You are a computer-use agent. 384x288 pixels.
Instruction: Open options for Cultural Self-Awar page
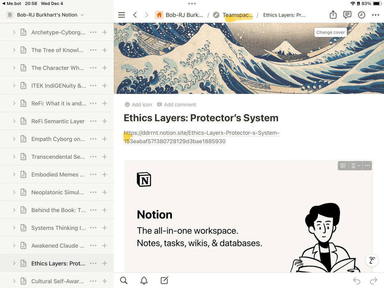coord(93,281)
